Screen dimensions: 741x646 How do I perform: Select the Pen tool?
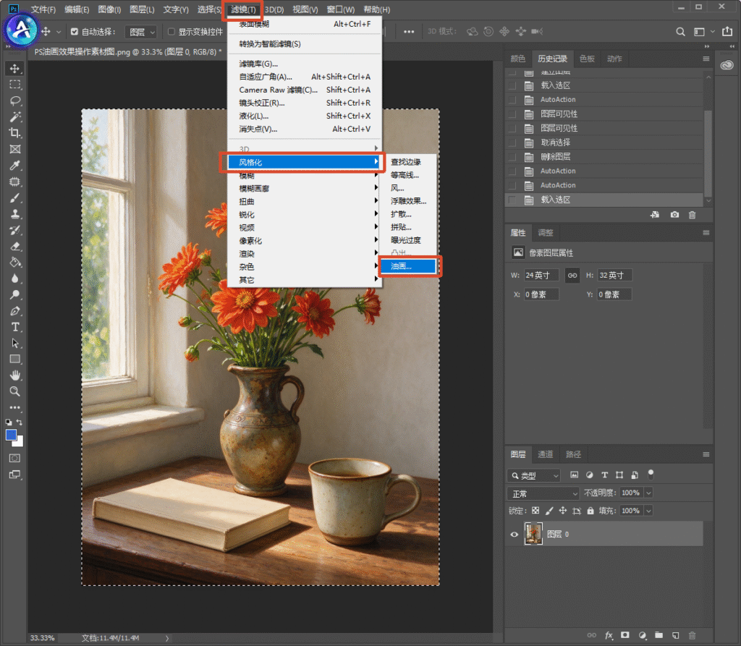point(14,311)
